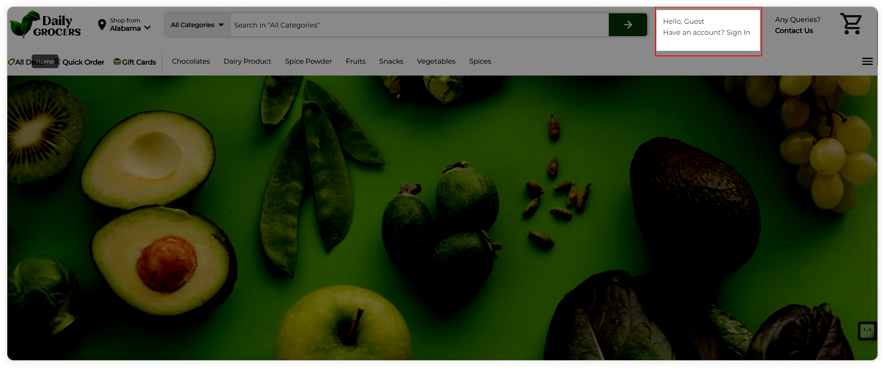View the Vegetables category

point(436,61)
